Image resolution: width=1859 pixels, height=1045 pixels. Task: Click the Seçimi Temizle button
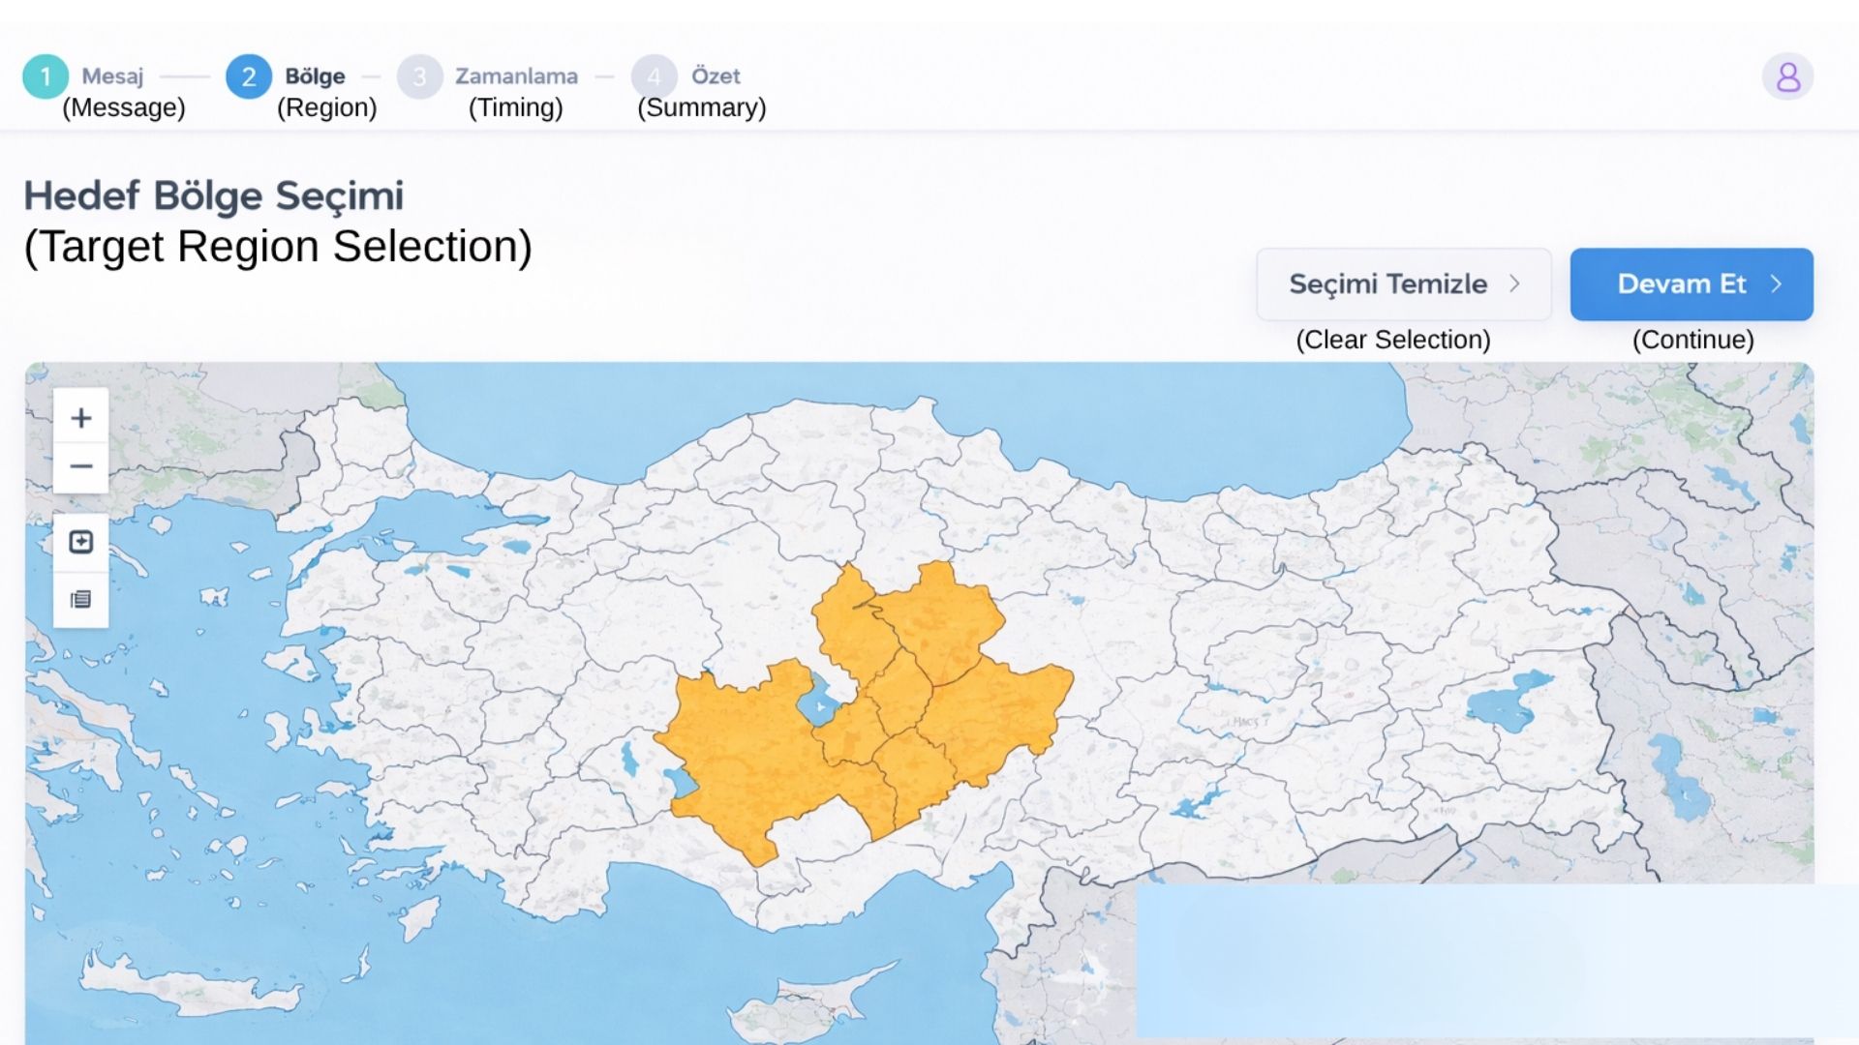(x=1404, y=284)
